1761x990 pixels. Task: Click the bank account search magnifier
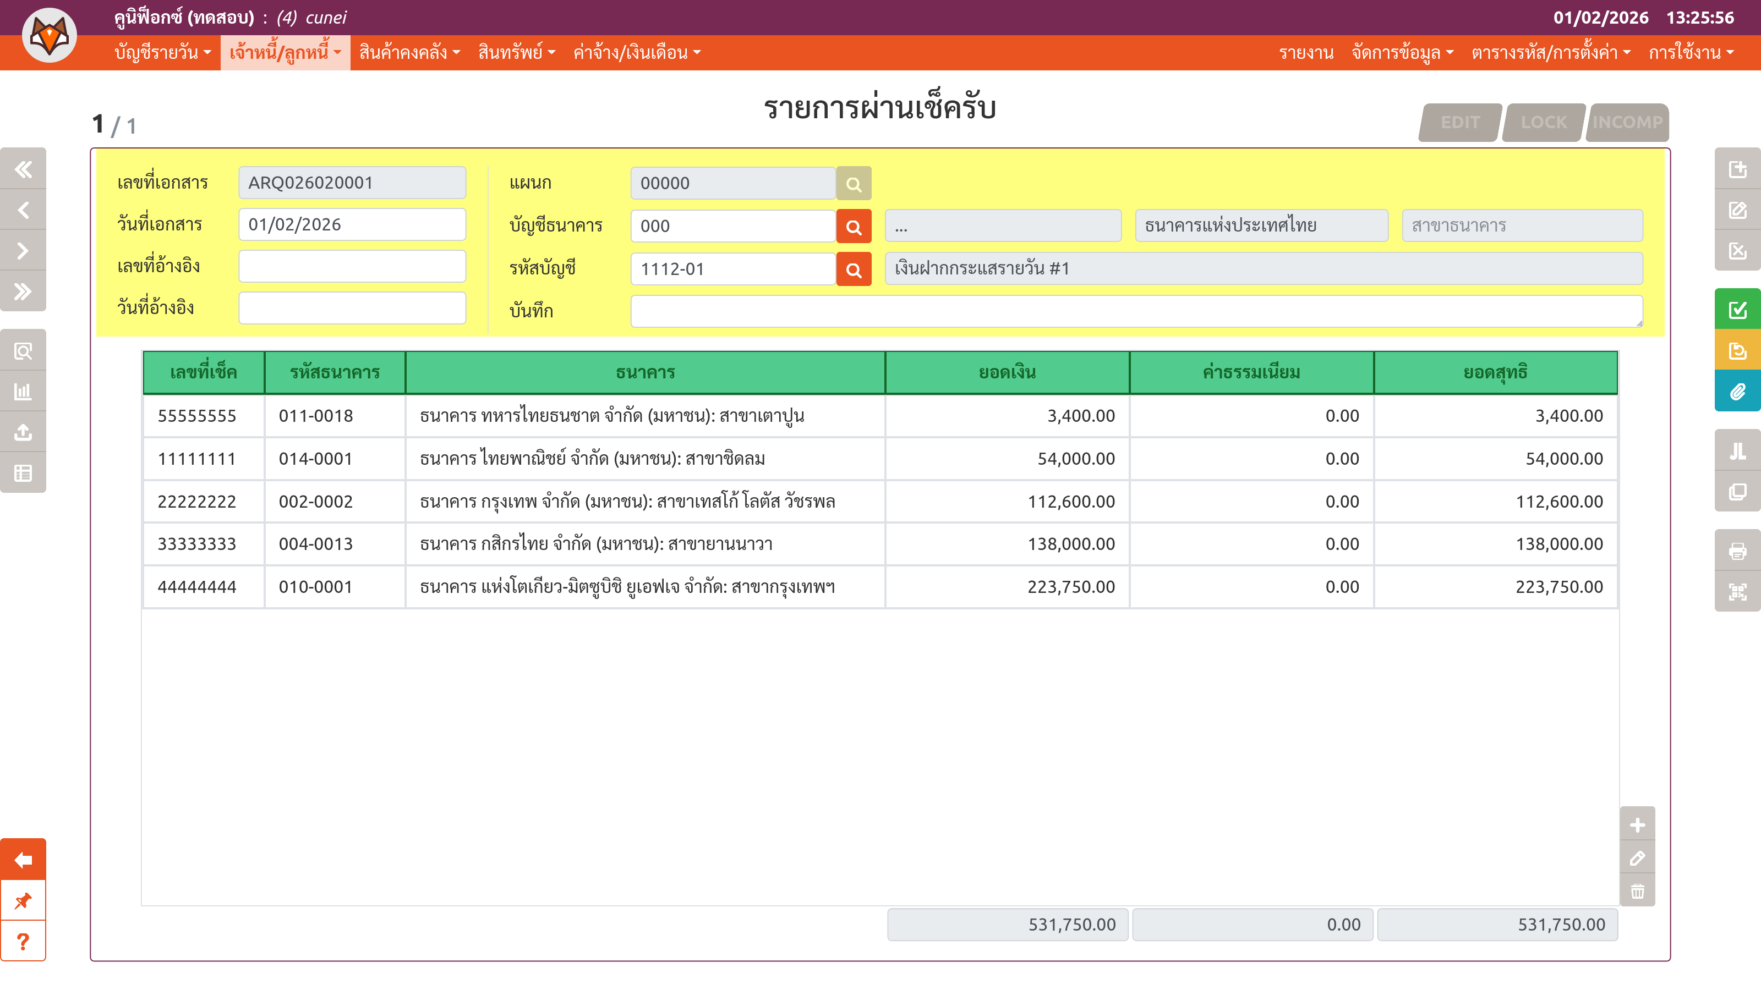853,226
